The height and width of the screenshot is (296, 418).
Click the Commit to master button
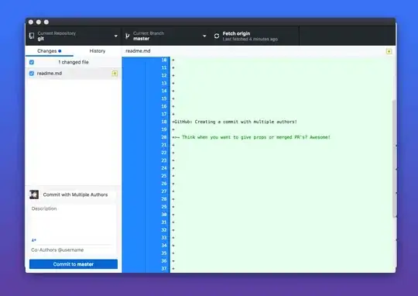click(x=74, y=264)
